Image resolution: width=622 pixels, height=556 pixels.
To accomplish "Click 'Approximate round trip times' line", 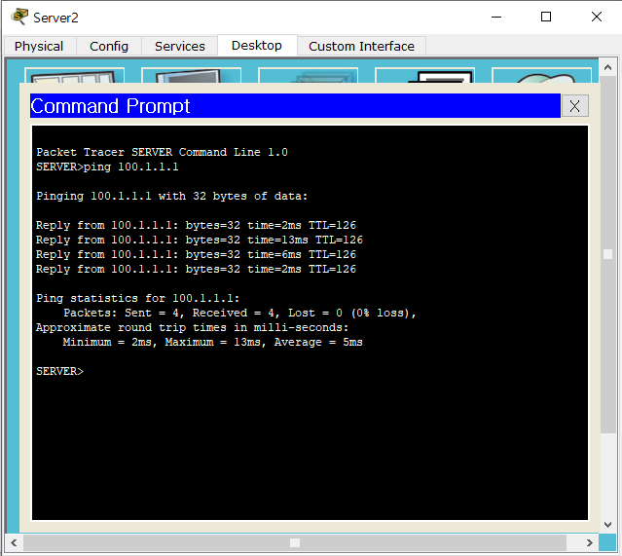I will (193, 327).
